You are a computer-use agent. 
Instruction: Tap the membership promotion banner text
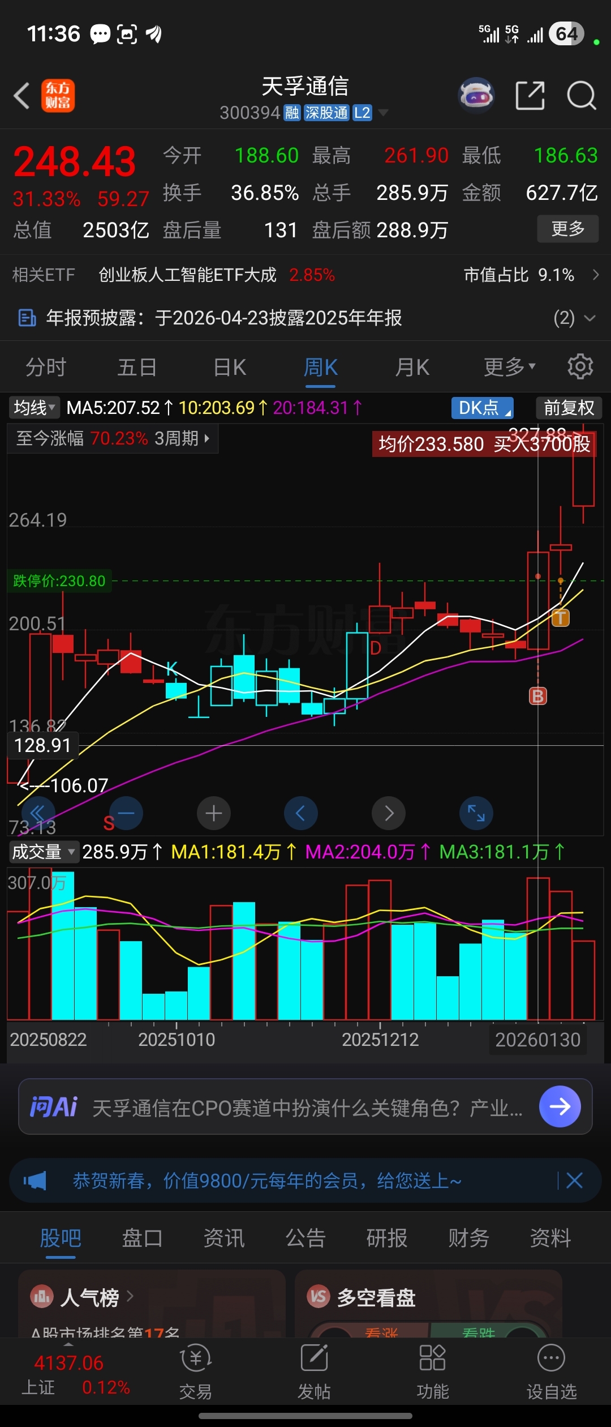click(x=267, y=1181)
